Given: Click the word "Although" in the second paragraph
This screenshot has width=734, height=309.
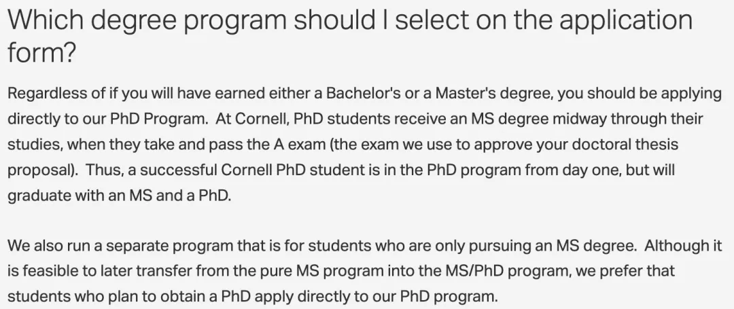Looking at the screenshot, I should pyautogui.click(x=677, y=246).
